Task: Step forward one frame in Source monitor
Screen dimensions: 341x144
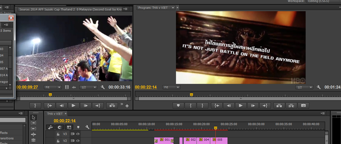Action: point(86,105)
